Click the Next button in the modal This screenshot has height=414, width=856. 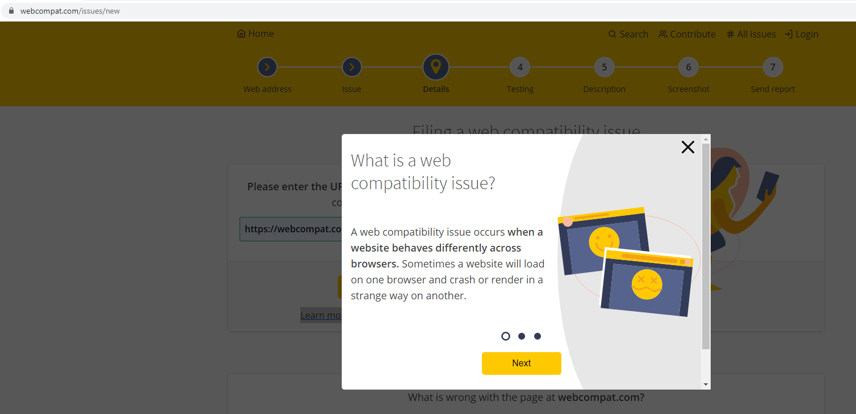click(x=521, y=363)
